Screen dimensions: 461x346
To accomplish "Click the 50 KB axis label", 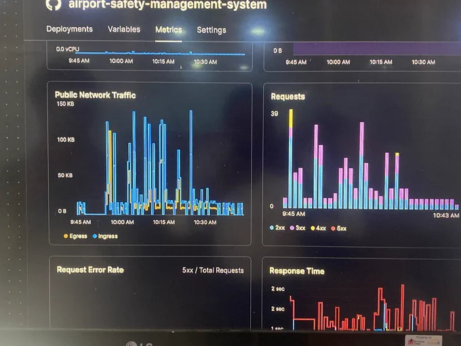I will click(65, 175).
